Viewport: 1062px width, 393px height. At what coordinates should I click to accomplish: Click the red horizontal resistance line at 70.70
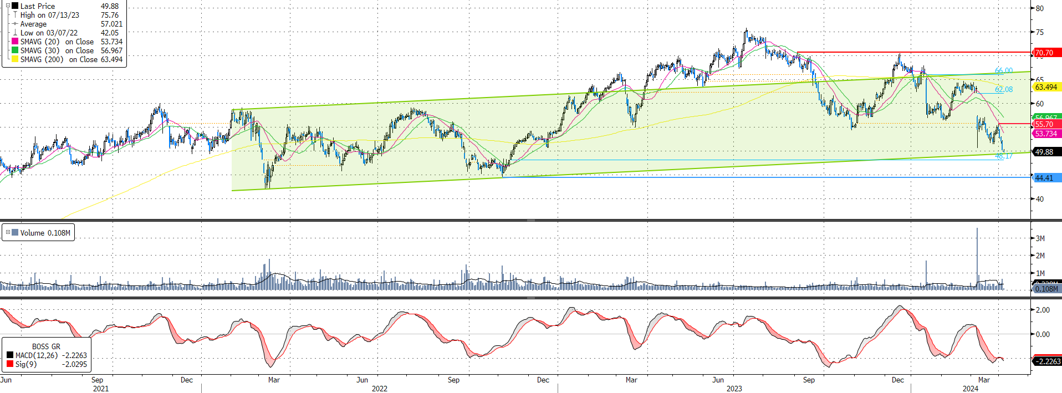click(913, 53)
